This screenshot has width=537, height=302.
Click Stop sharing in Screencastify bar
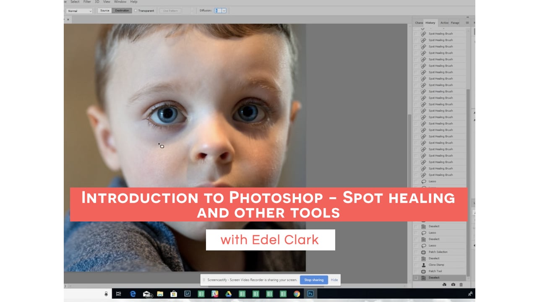[x=314, y=280]
